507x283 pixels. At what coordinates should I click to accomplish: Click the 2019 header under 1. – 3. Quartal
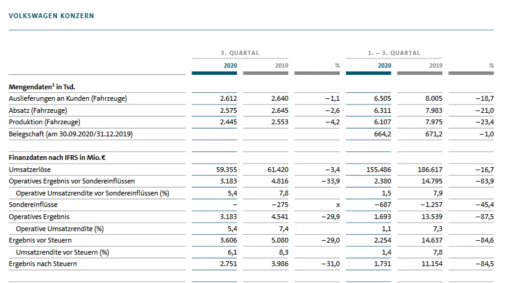pos(435,65)
